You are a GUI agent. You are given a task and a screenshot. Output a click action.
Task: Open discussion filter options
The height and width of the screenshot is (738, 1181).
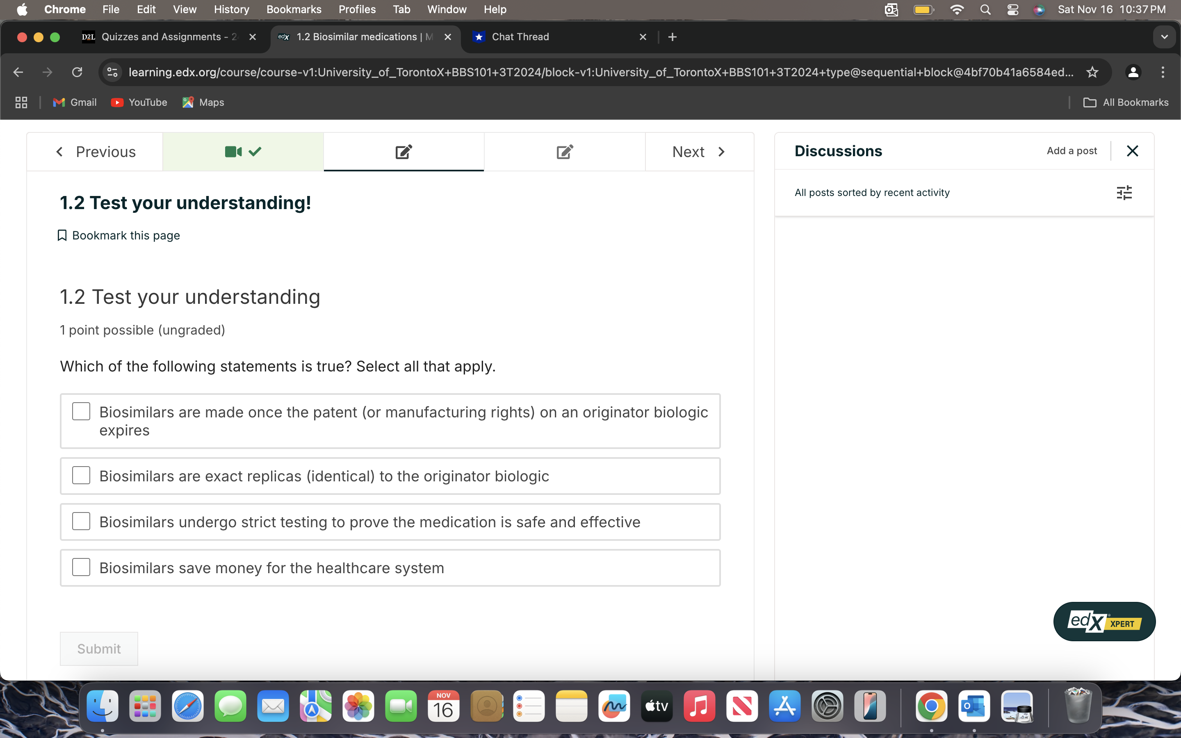point(1125,192)
